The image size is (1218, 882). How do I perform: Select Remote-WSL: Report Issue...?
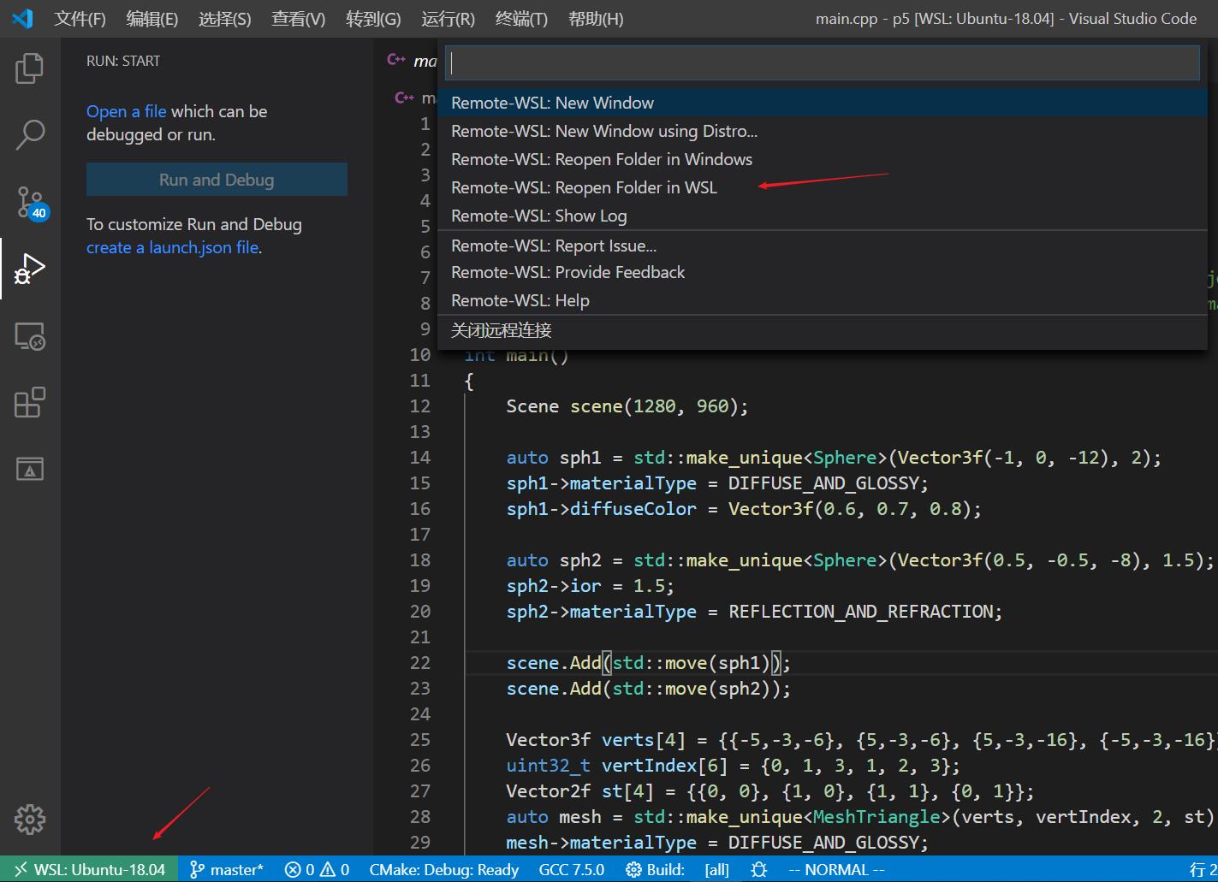[x=823, y=246]
